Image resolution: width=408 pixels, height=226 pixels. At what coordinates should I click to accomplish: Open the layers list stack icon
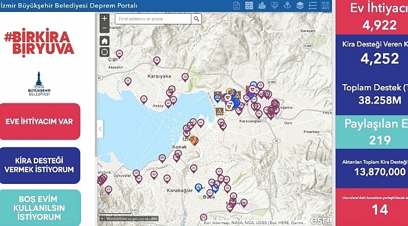(300, 6)
